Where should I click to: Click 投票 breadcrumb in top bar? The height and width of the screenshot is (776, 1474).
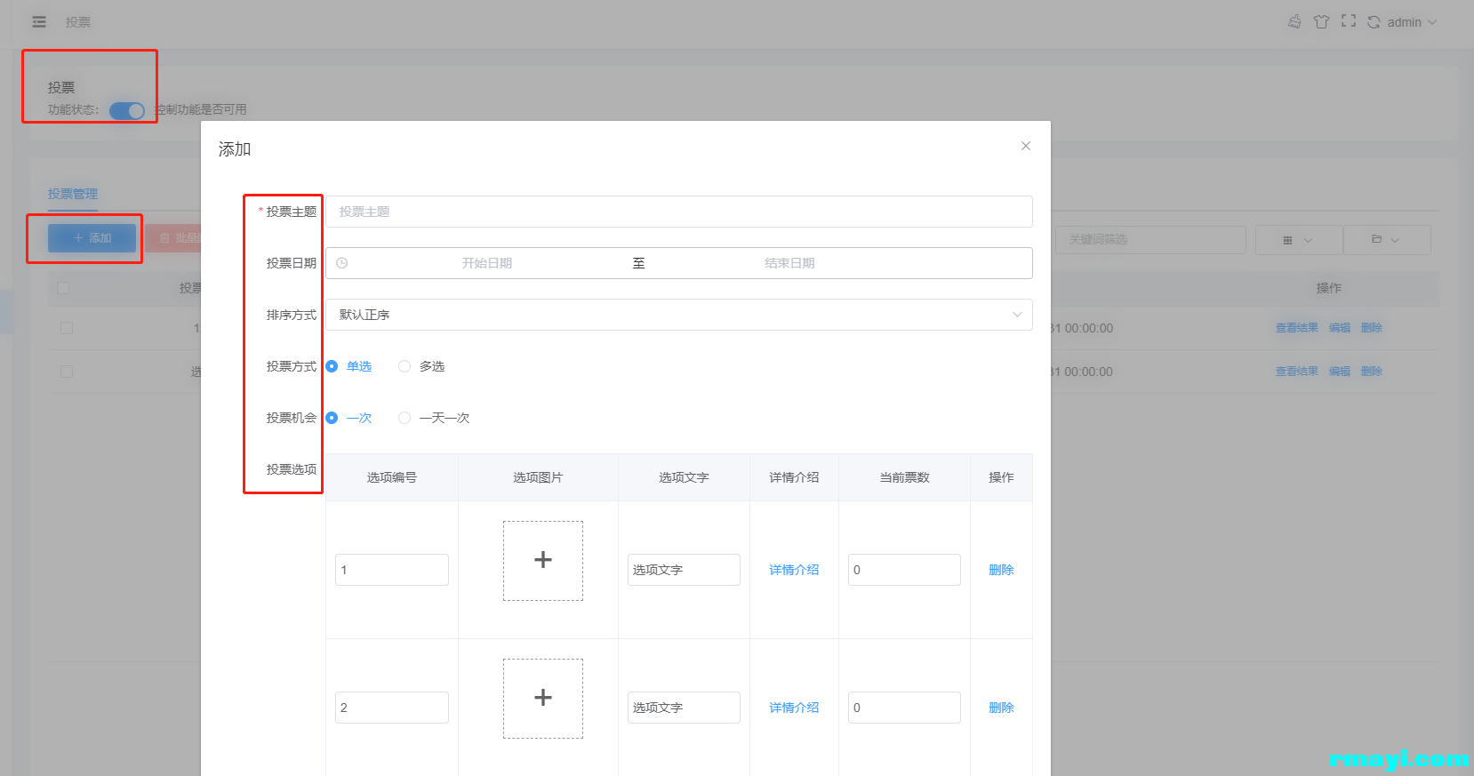[x=78, y=22]
